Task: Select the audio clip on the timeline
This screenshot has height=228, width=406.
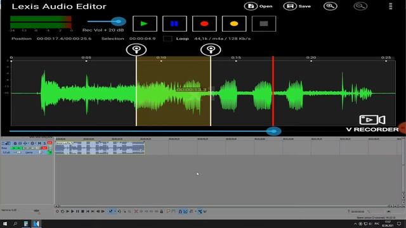Action: coord(100,148)
